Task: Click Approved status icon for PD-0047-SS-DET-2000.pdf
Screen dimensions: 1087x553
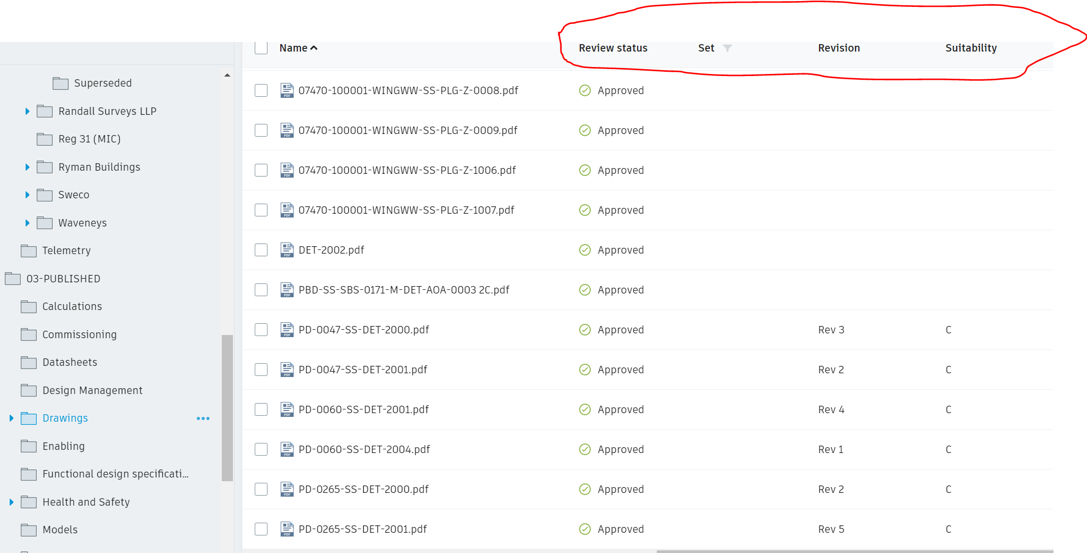Action: (x=584, y=330)
